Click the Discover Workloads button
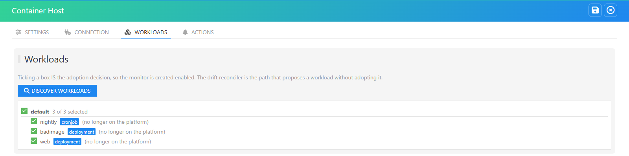The image size is (629, 156). coord(57,91)
